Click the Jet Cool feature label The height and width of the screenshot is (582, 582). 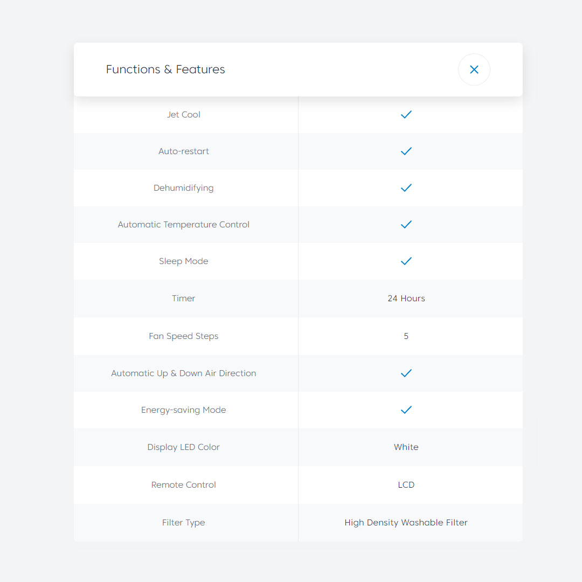click(183, 114)
